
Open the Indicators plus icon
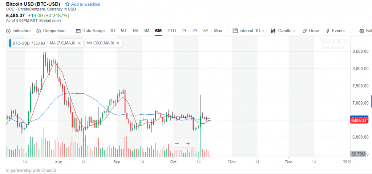pyautogui.click(x=8, y=31)
